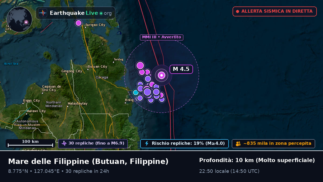
Task: Click the Rischio repliche: 19% text
Action: [x=188, y=143]
